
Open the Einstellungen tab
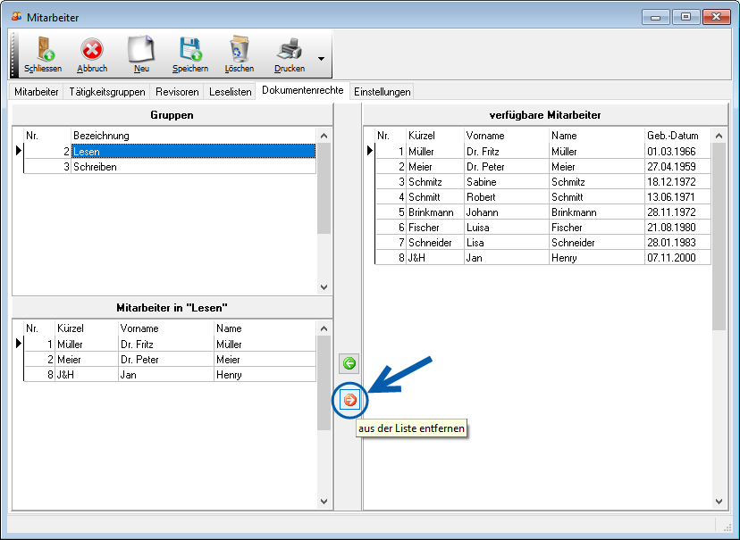point(382,92)
